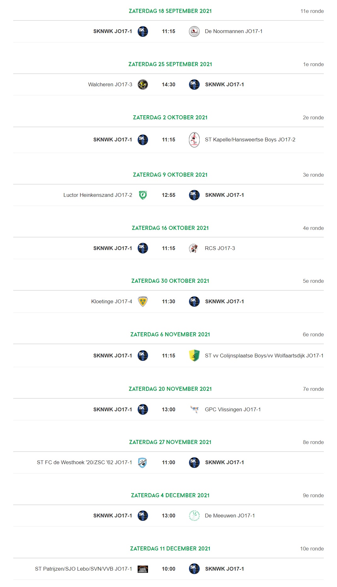The image size is (337, 587).
Task: Click the De Noormannen club logo
Action: [194, 31]
